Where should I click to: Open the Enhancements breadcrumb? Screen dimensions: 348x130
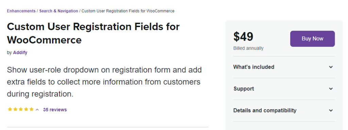click(x=21, y=11)
